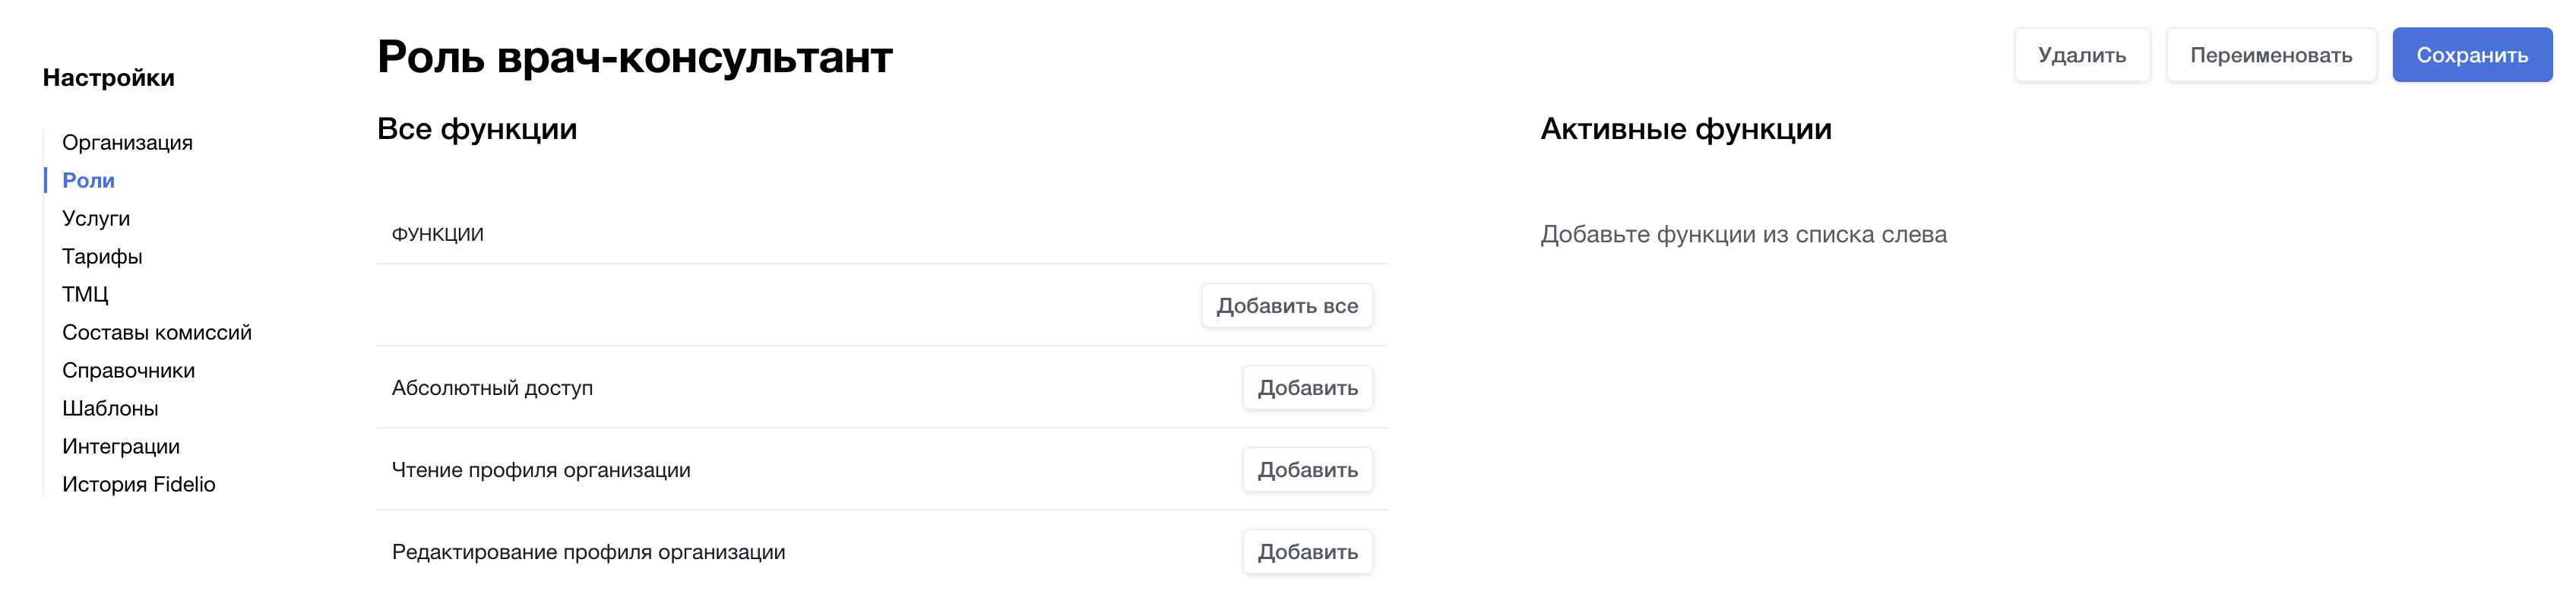Click Добавить все to add all functions

point(1286,306)
